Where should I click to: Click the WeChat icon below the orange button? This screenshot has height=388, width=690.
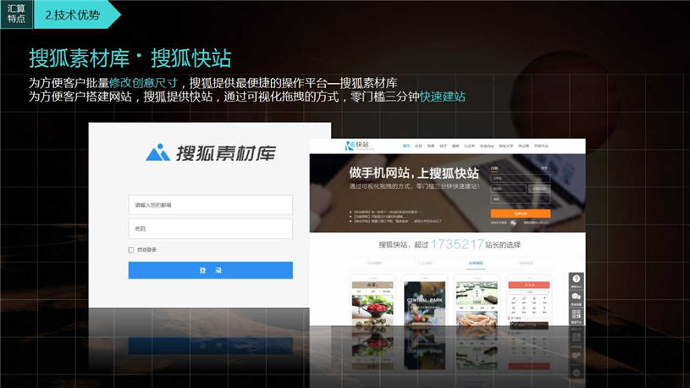513,223
